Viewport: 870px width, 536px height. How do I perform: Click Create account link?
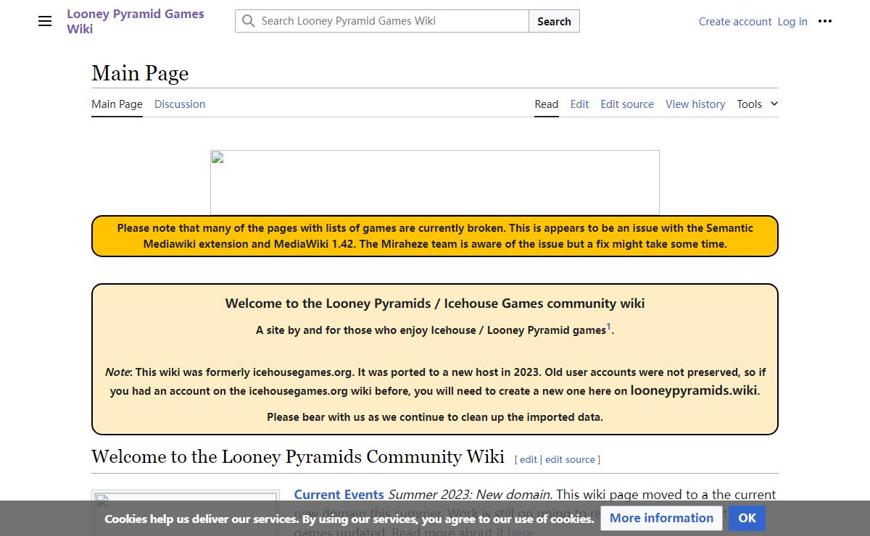tap(735, 22)
